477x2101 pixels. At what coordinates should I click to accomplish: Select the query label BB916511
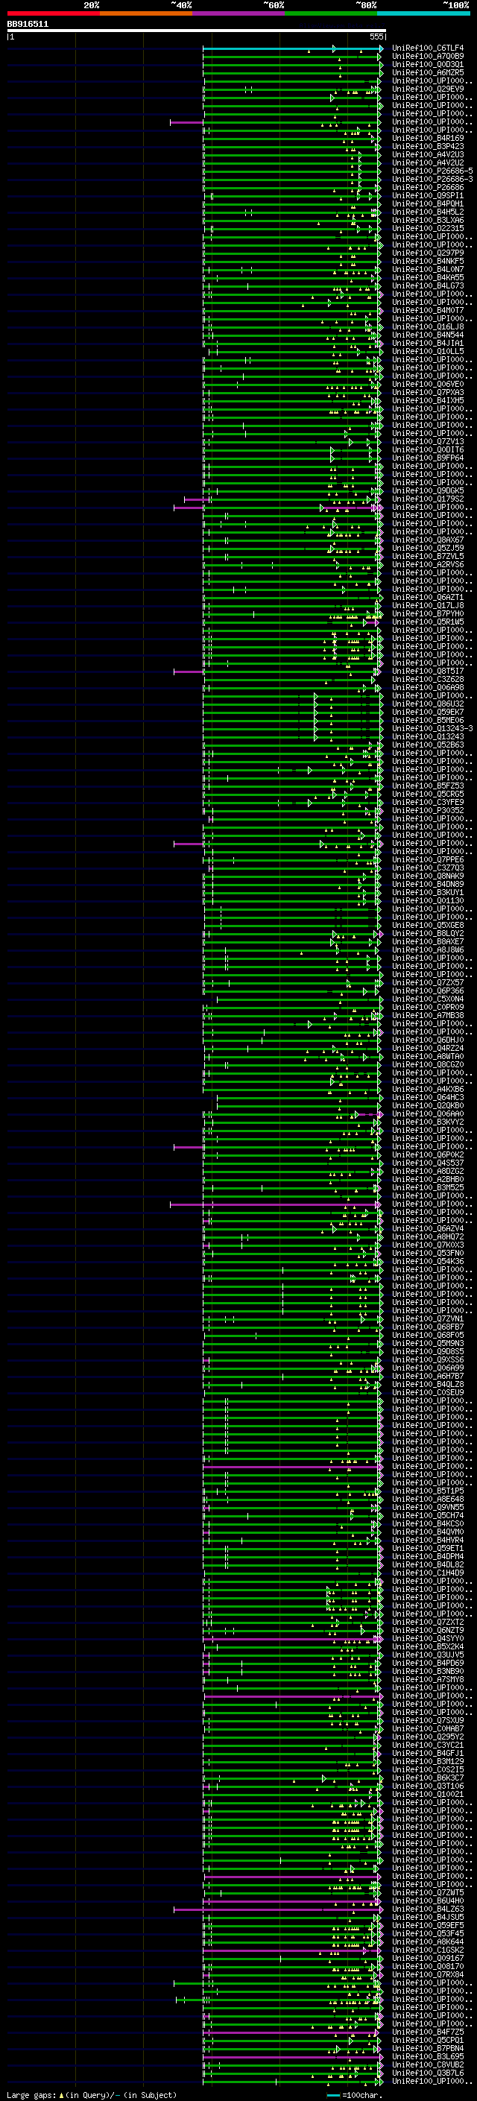tap(28, 25)
